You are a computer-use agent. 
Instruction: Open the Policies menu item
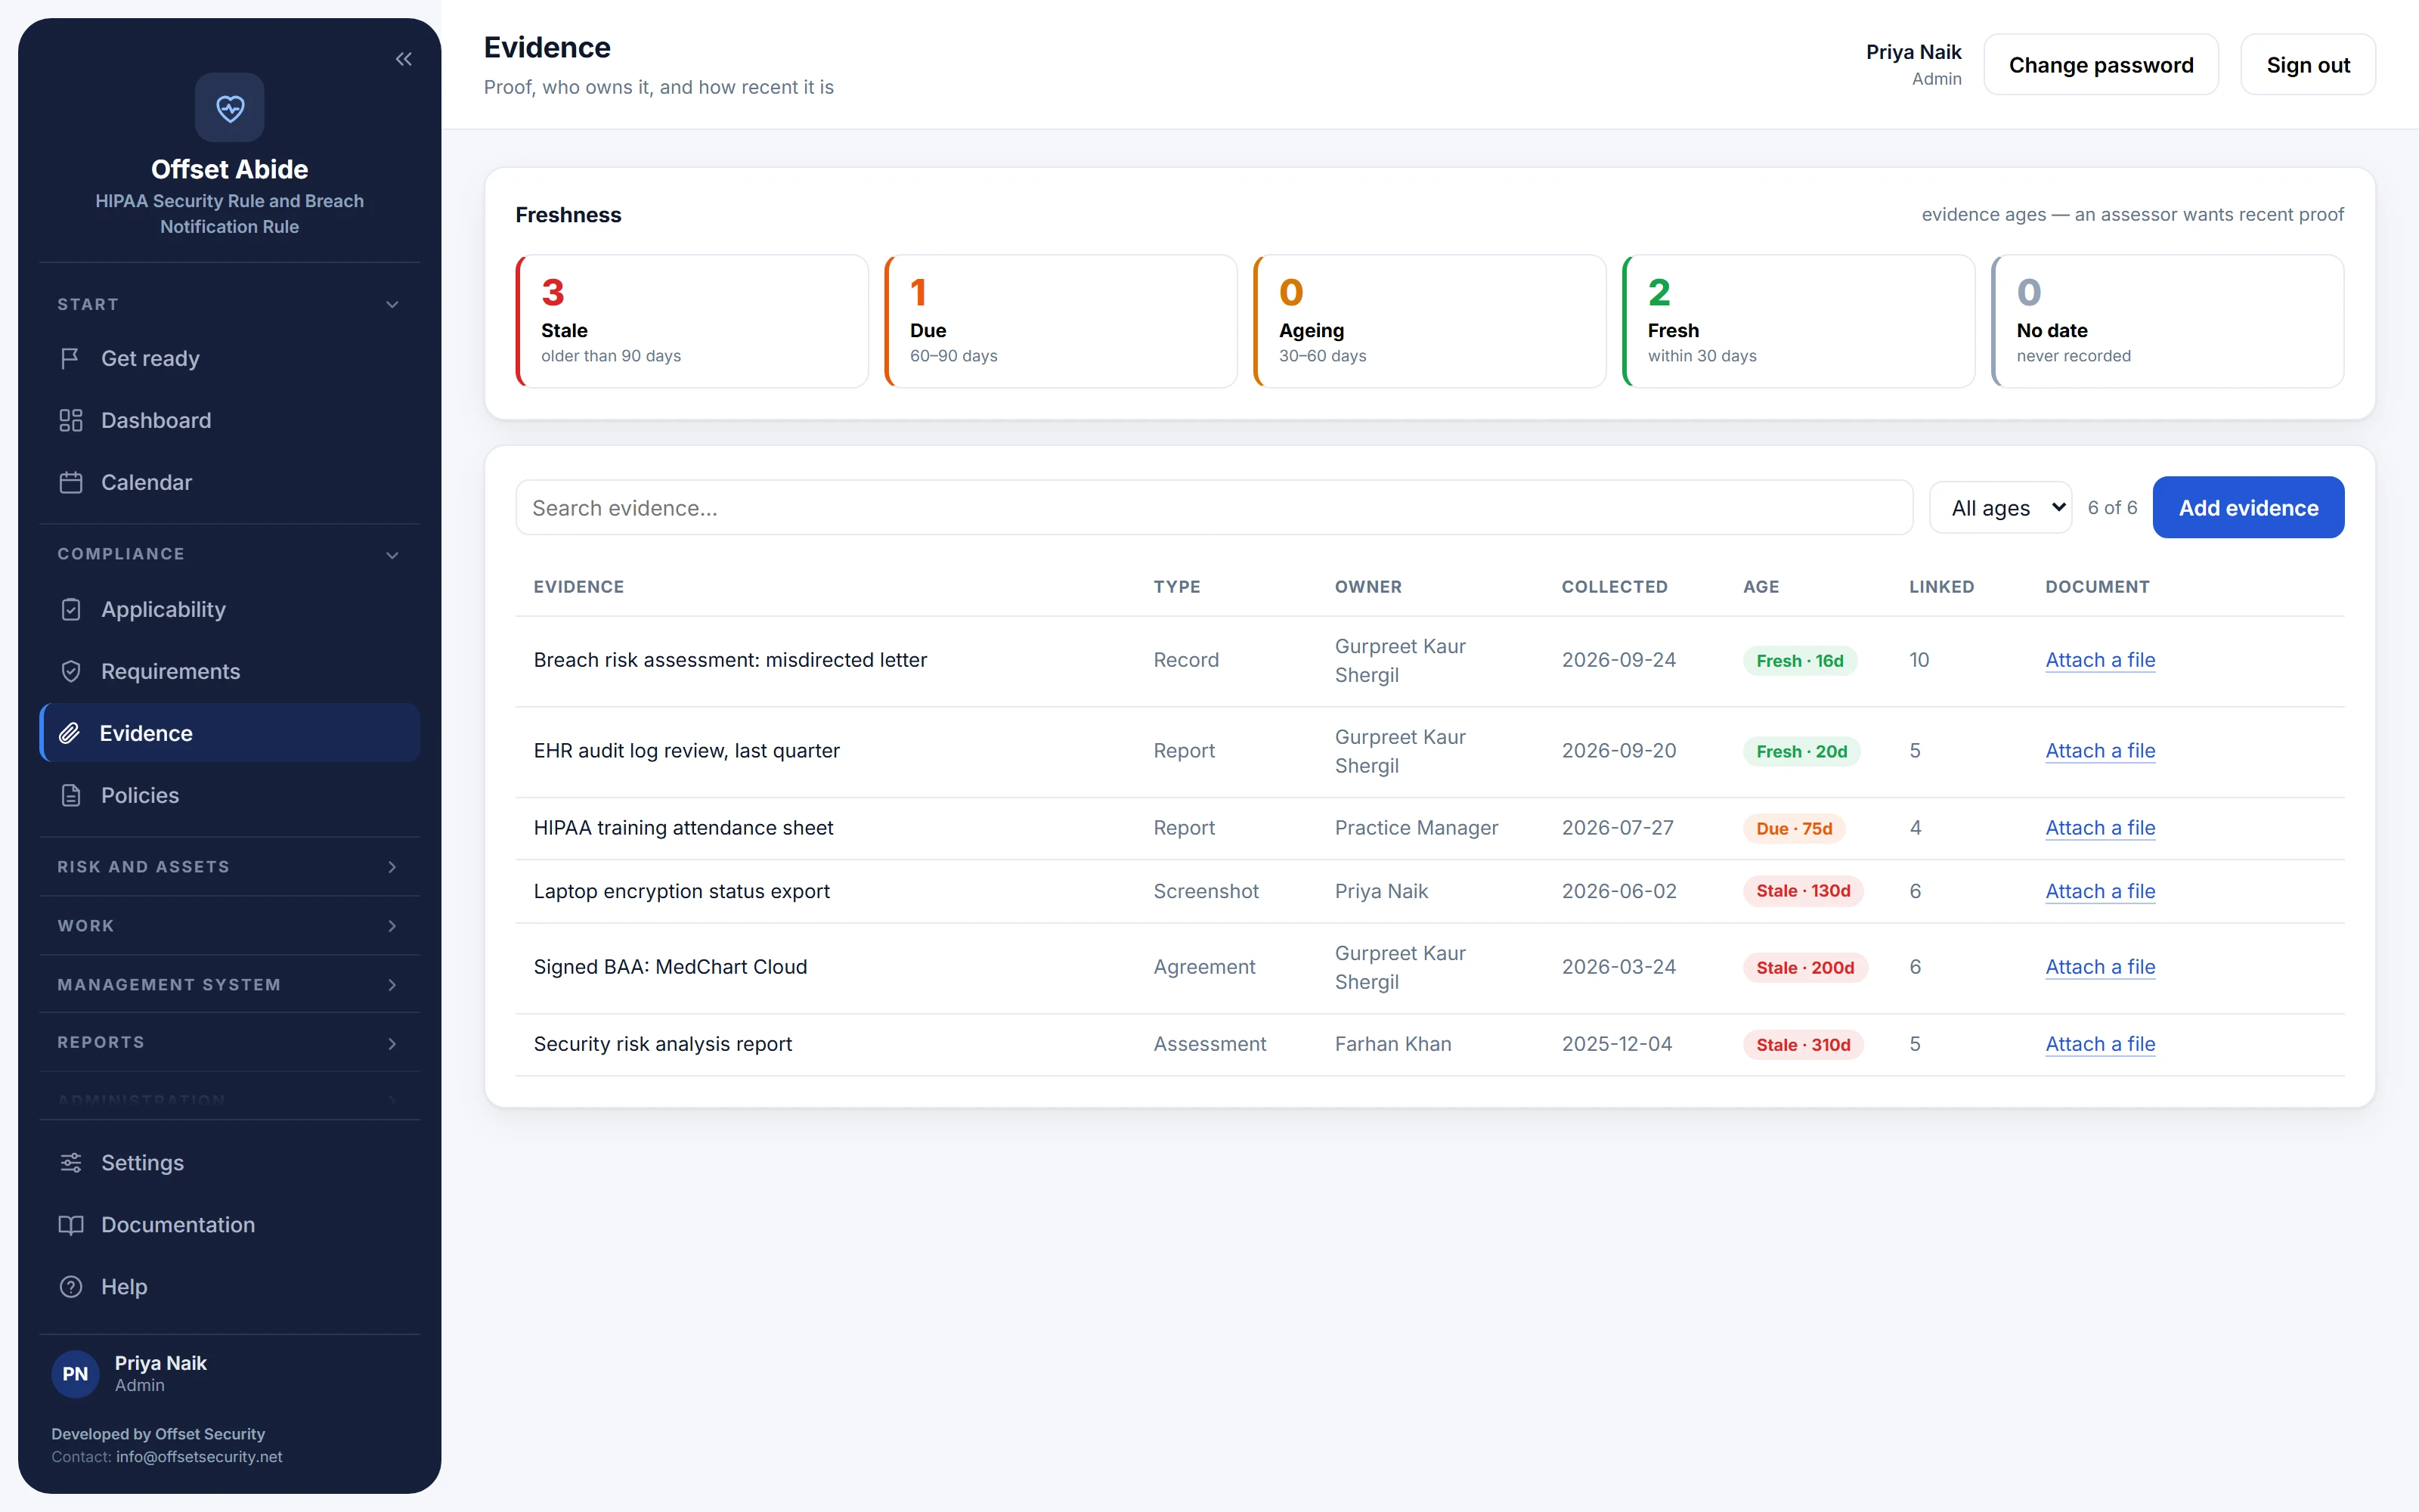pyautogui.click(x=229, y=795)
